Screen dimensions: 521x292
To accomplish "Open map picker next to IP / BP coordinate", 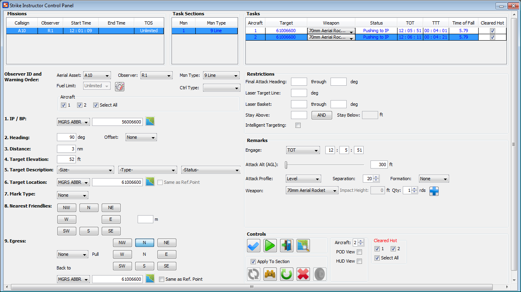I will tap(150, 121).
